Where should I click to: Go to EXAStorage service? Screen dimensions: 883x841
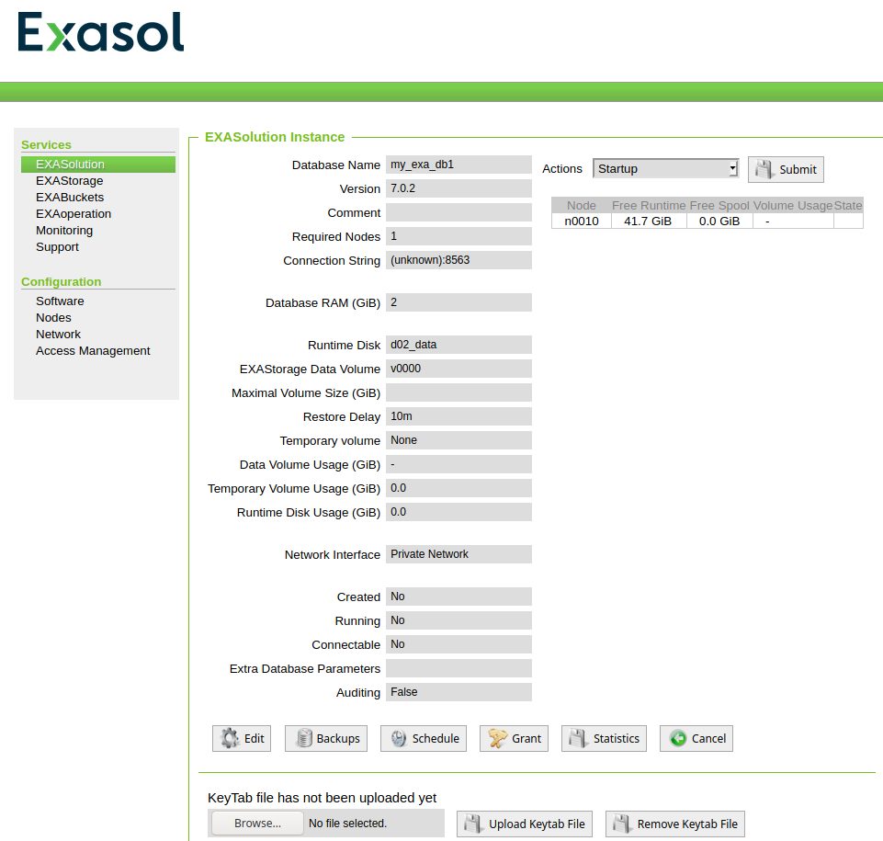point(69,181)
